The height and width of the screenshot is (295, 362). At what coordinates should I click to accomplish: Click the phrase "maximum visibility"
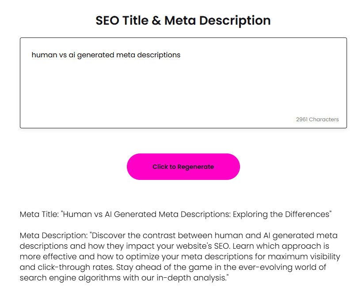click(x=304, y=257)
